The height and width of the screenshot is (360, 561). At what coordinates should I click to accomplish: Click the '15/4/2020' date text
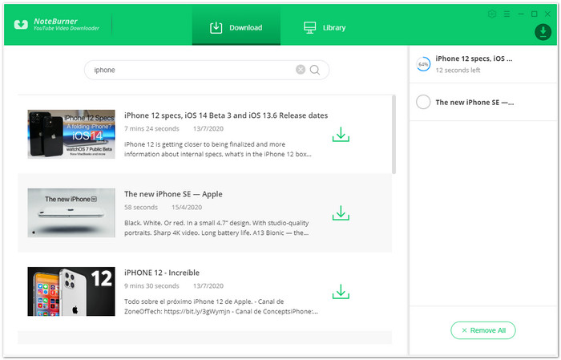[x=187, y=207]
